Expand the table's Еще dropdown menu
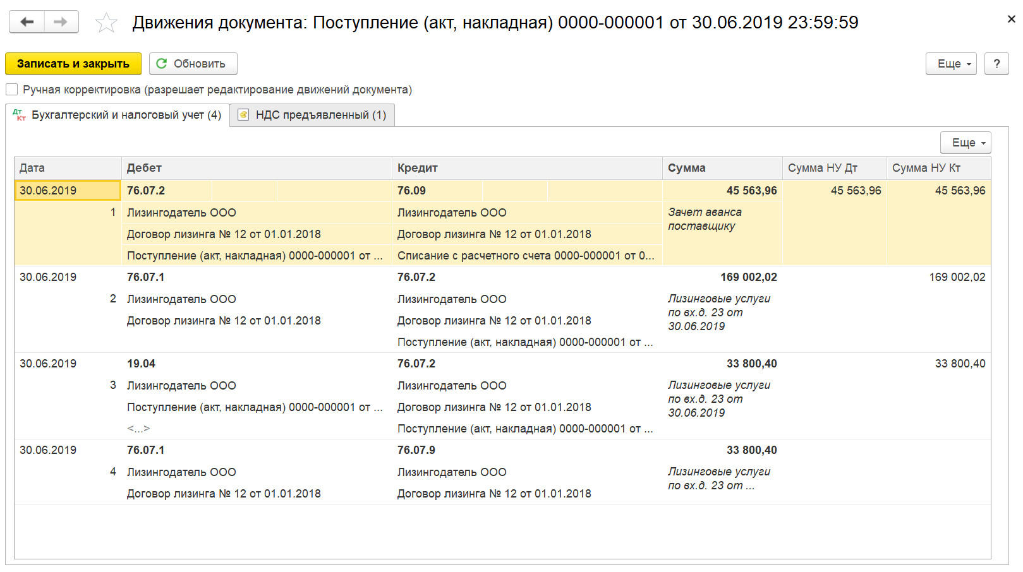 click(x=965, y=143)
